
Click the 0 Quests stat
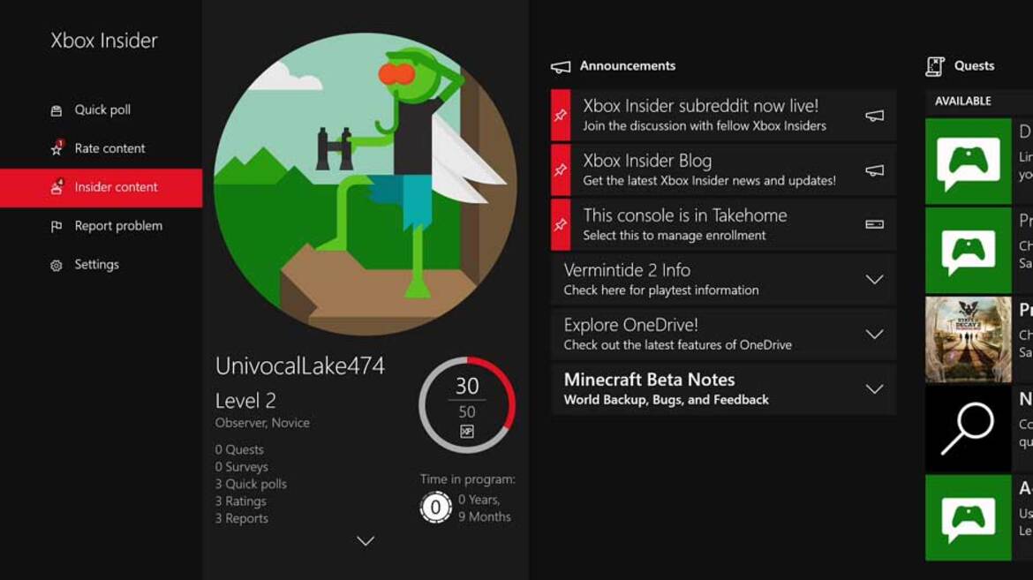pos(239,449)
